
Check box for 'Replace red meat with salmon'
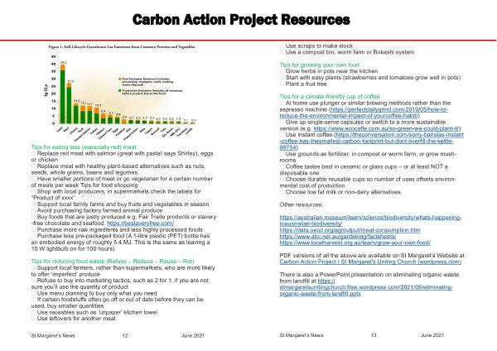coord(33,154)
